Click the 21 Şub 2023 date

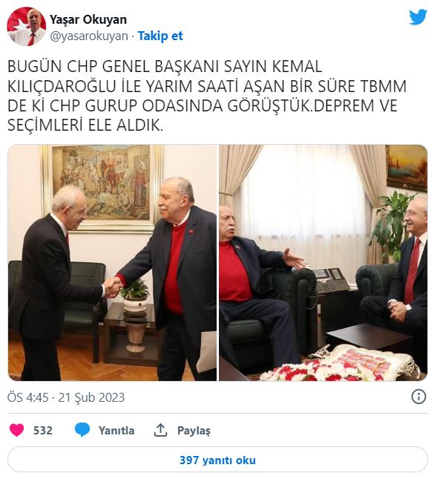pos(91,397)
